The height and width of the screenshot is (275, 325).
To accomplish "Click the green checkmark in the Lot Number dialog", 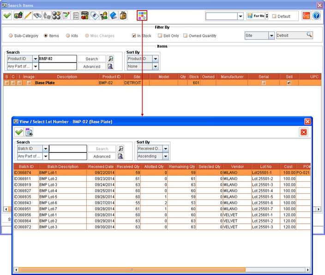I will click(19, 132).
